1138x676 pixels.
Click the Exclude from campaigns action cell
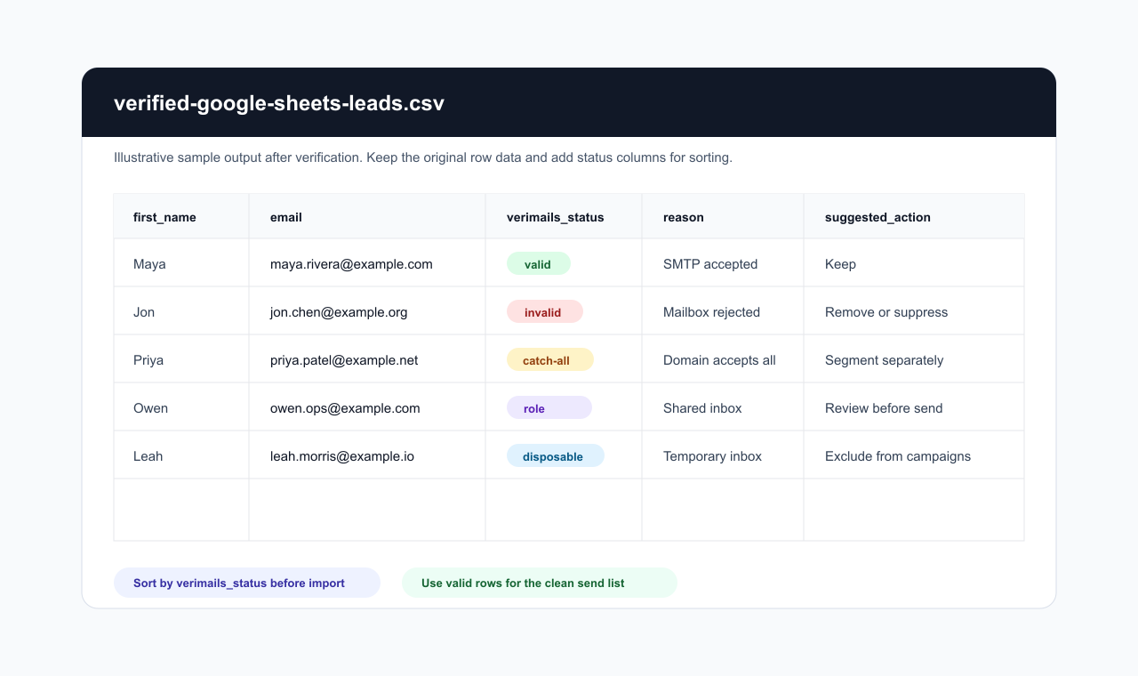[914, 455]
